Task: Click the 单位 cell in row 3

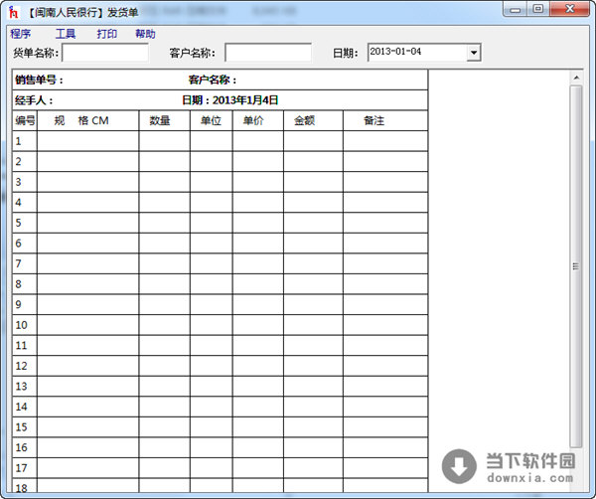Action: 212,182
